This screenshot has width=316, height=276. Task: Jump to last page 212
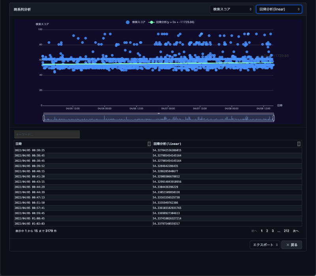pos(286,231)
